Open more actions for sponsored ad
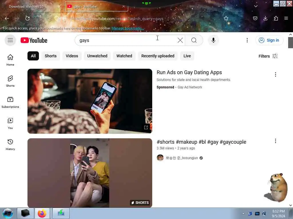 pos(276,74)
